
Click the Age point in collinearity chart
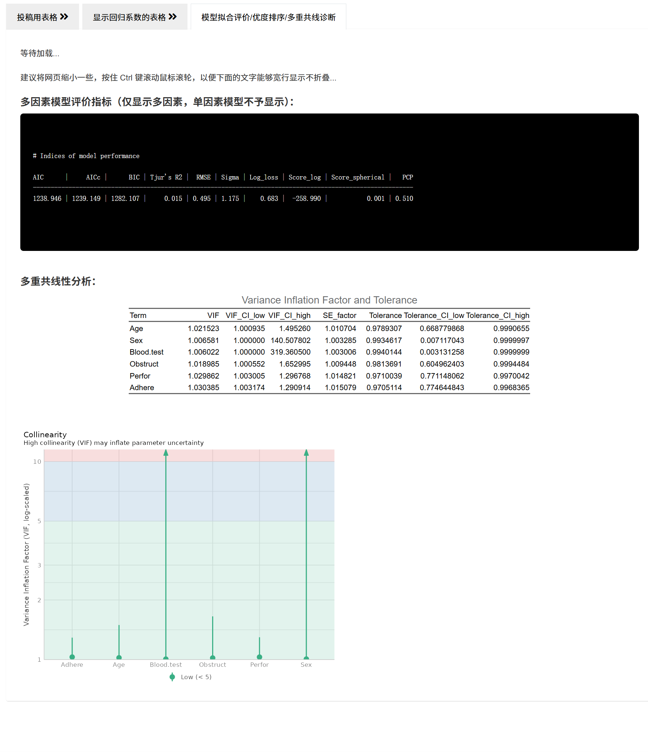[119, 658]
